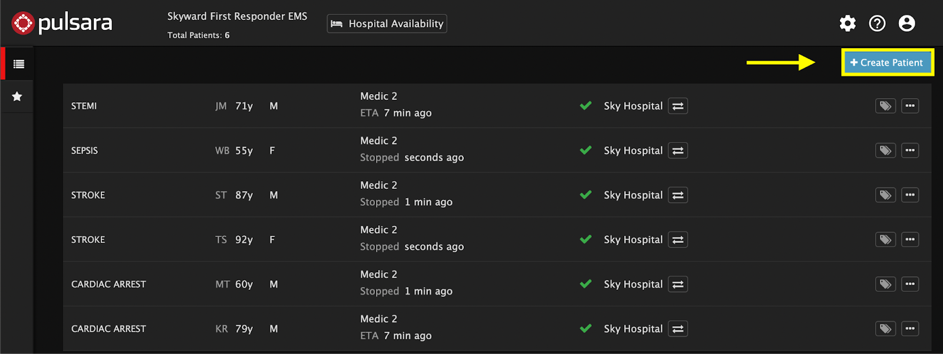Click transfer arrows for patient MT
The height and width of the screenshot is (354, 943).
tap(678, 284)
